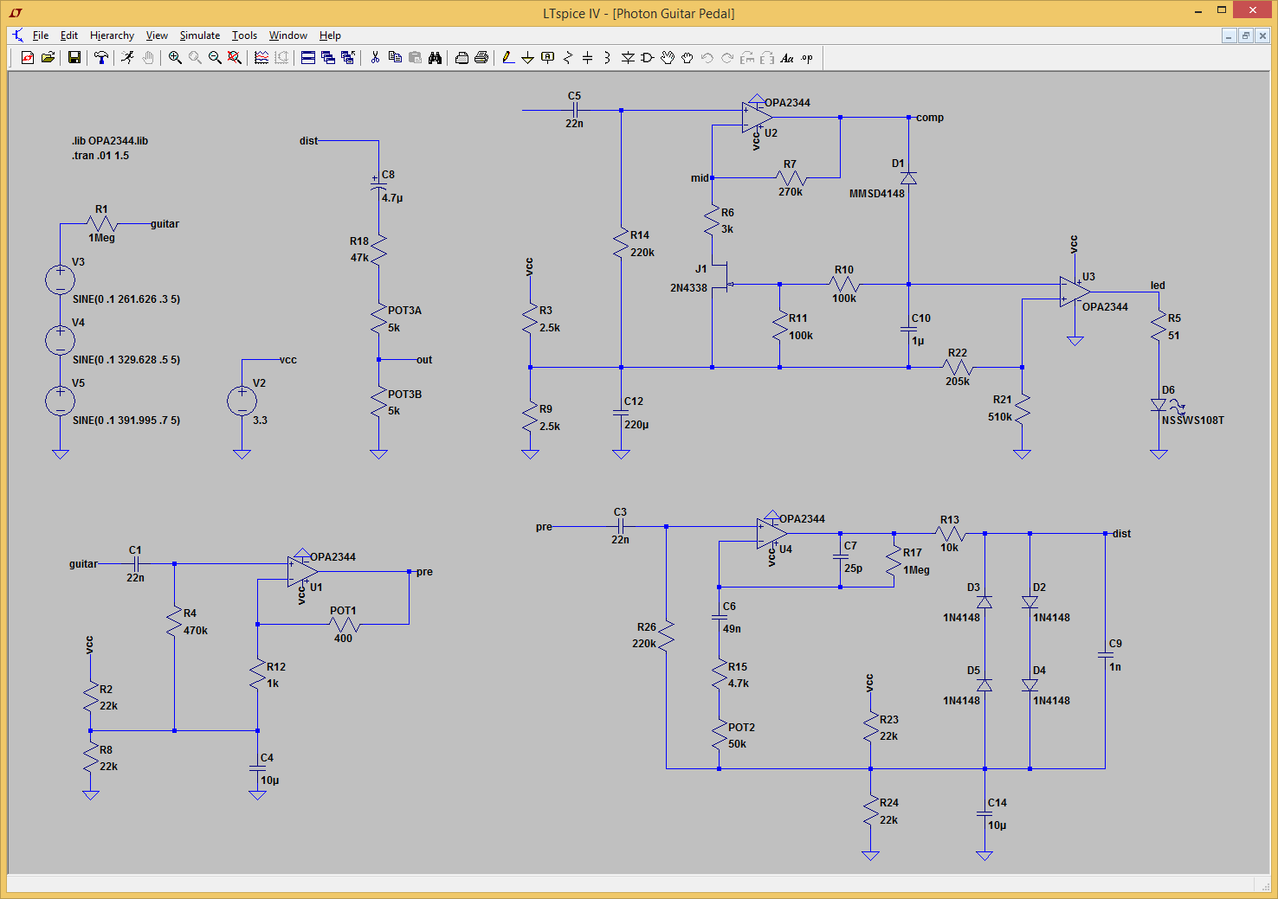Open the Help menu
1278x899 pixels.
[330, 35]
